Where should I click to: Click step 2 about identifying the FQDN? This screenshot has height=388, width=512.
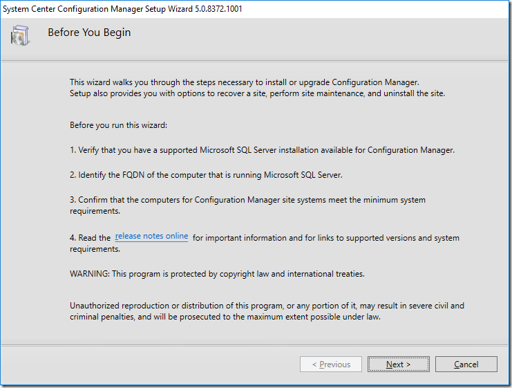[x=206, y=175]
